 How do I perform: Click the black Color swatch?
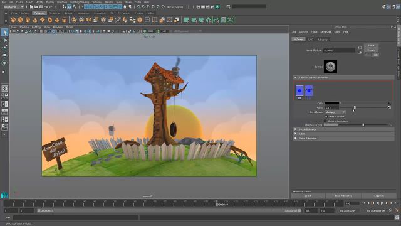tap(331, 103)
